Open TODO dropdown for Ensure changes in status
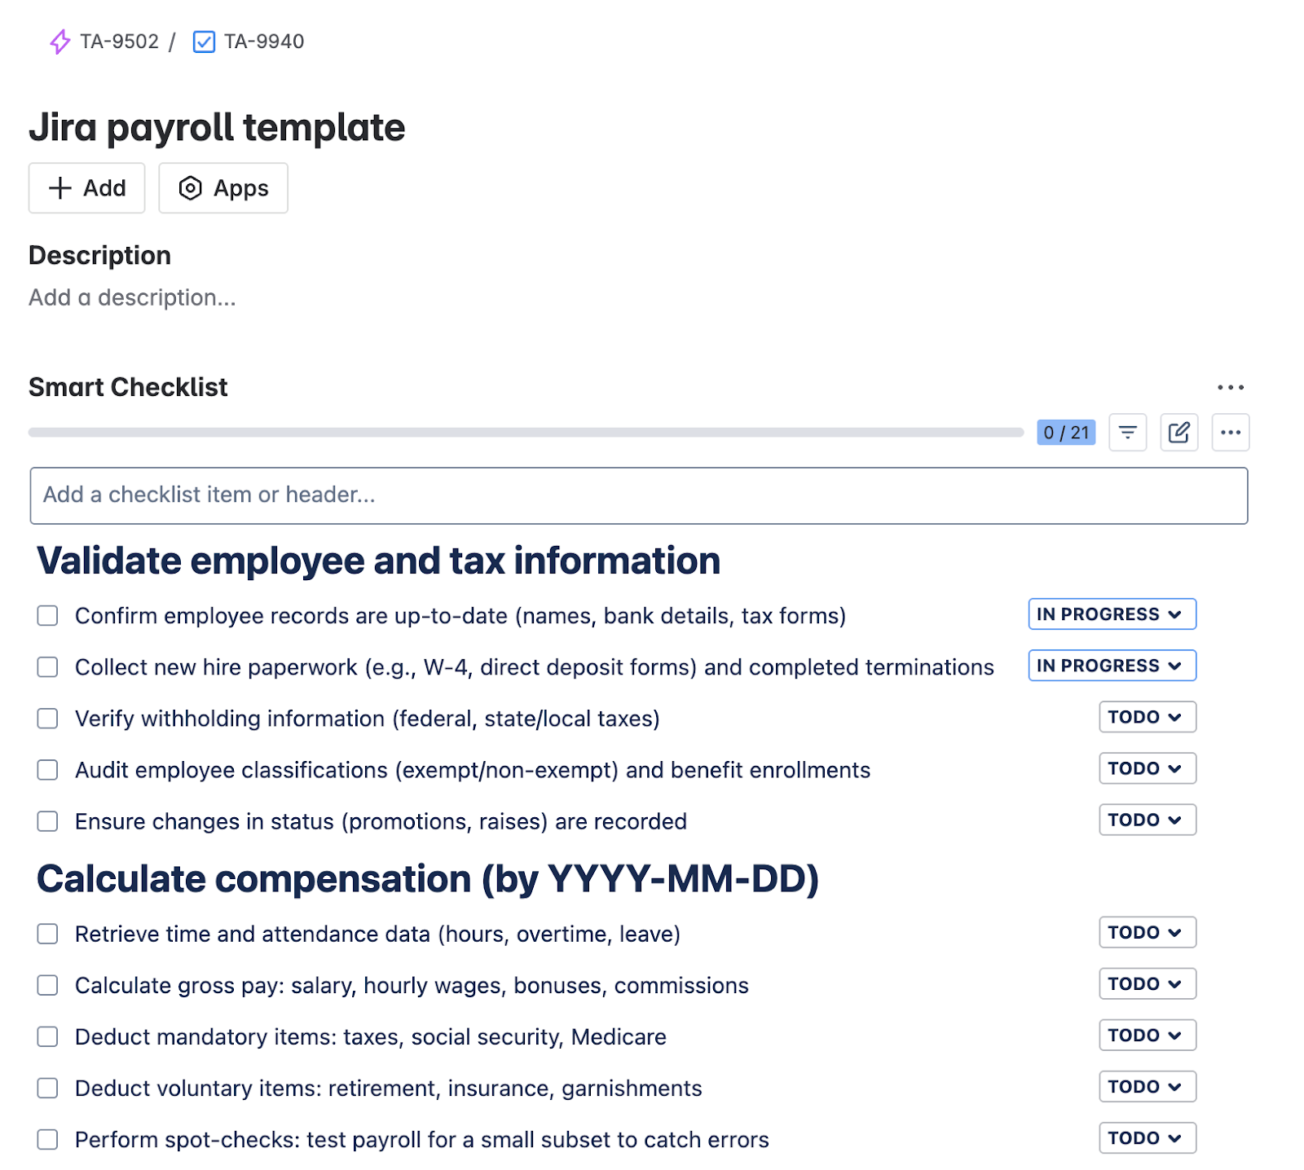The image size is (1304, 1170). coord(1148,820)
